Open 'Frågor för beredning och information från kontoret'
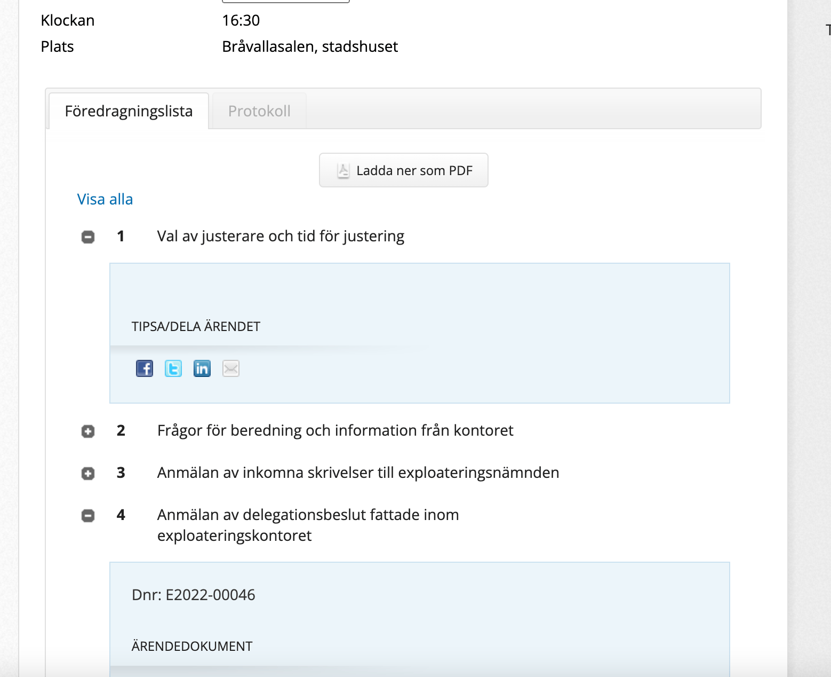The width and height of the screenshot is (831, 677). (335, 430)
